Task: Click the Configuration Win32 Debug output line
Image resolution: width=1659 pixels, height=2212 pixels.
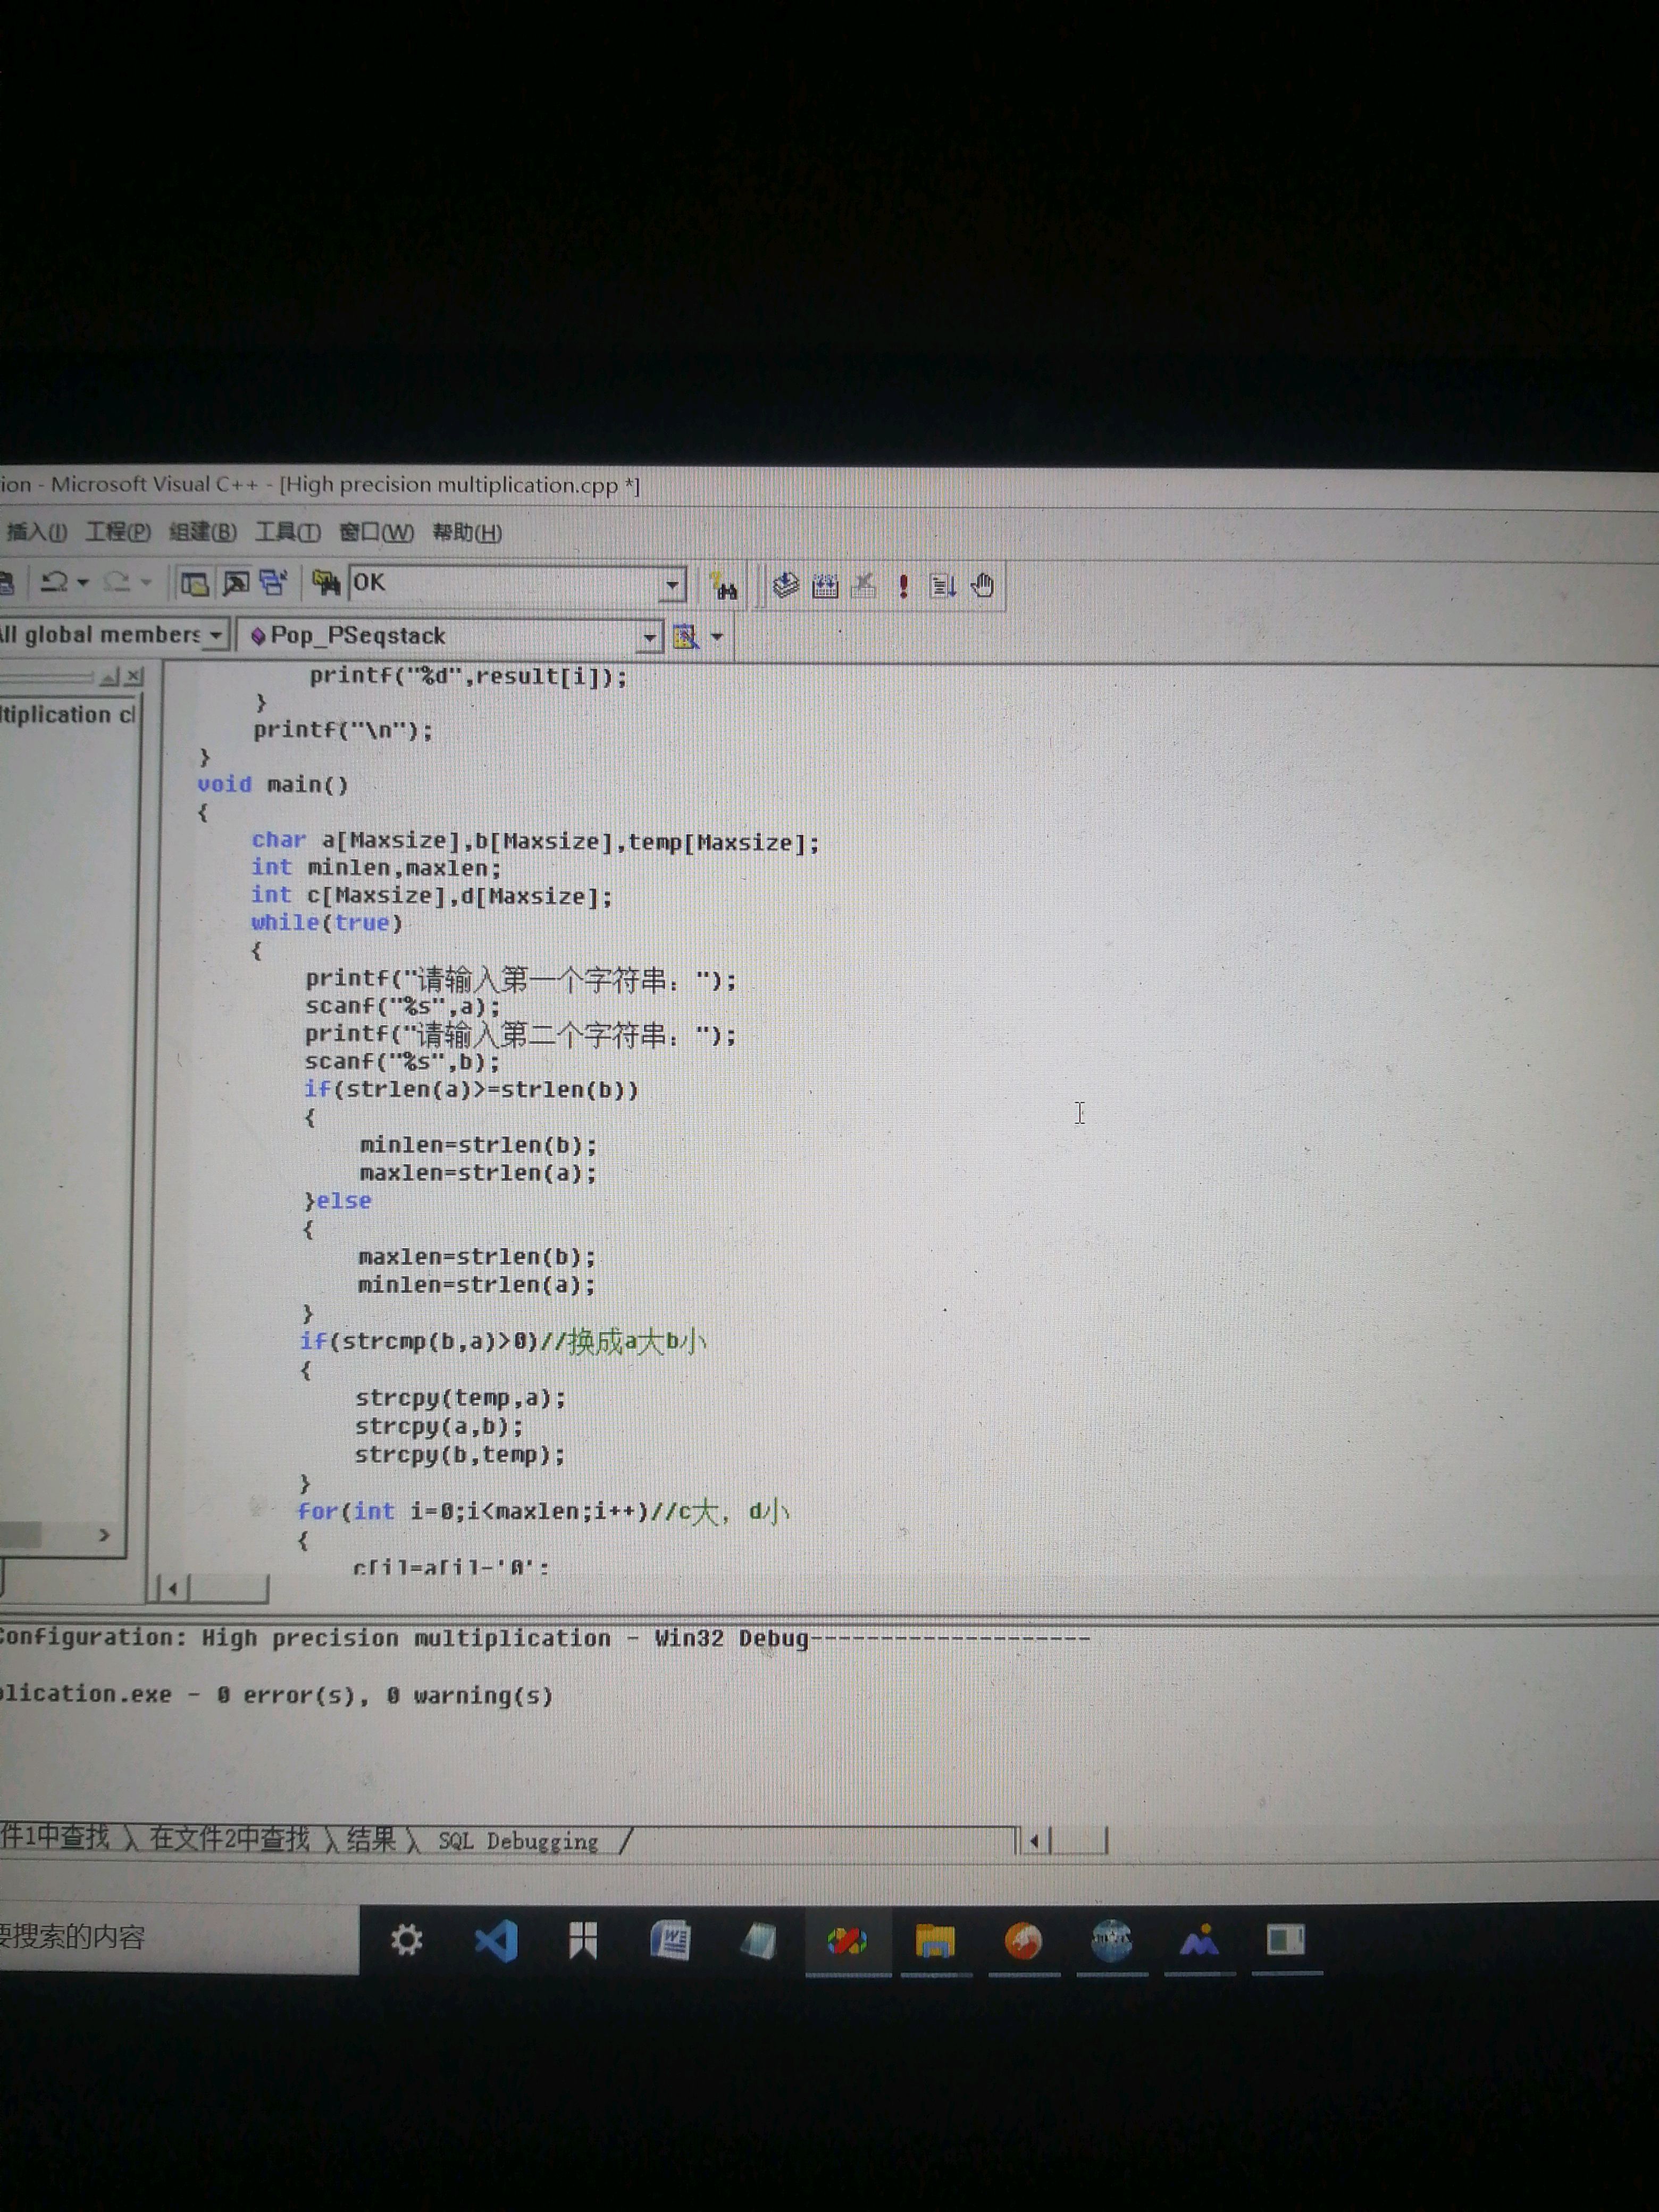Action: pos(545,1638)
